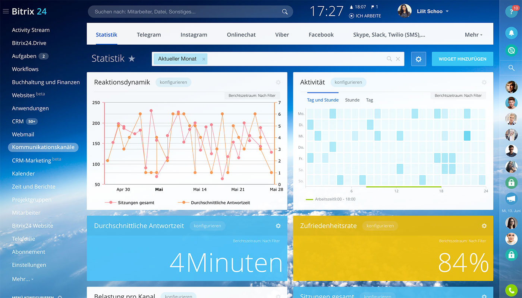Switch to the Statistik tab
522x298 pixels.
click(107, 35)
